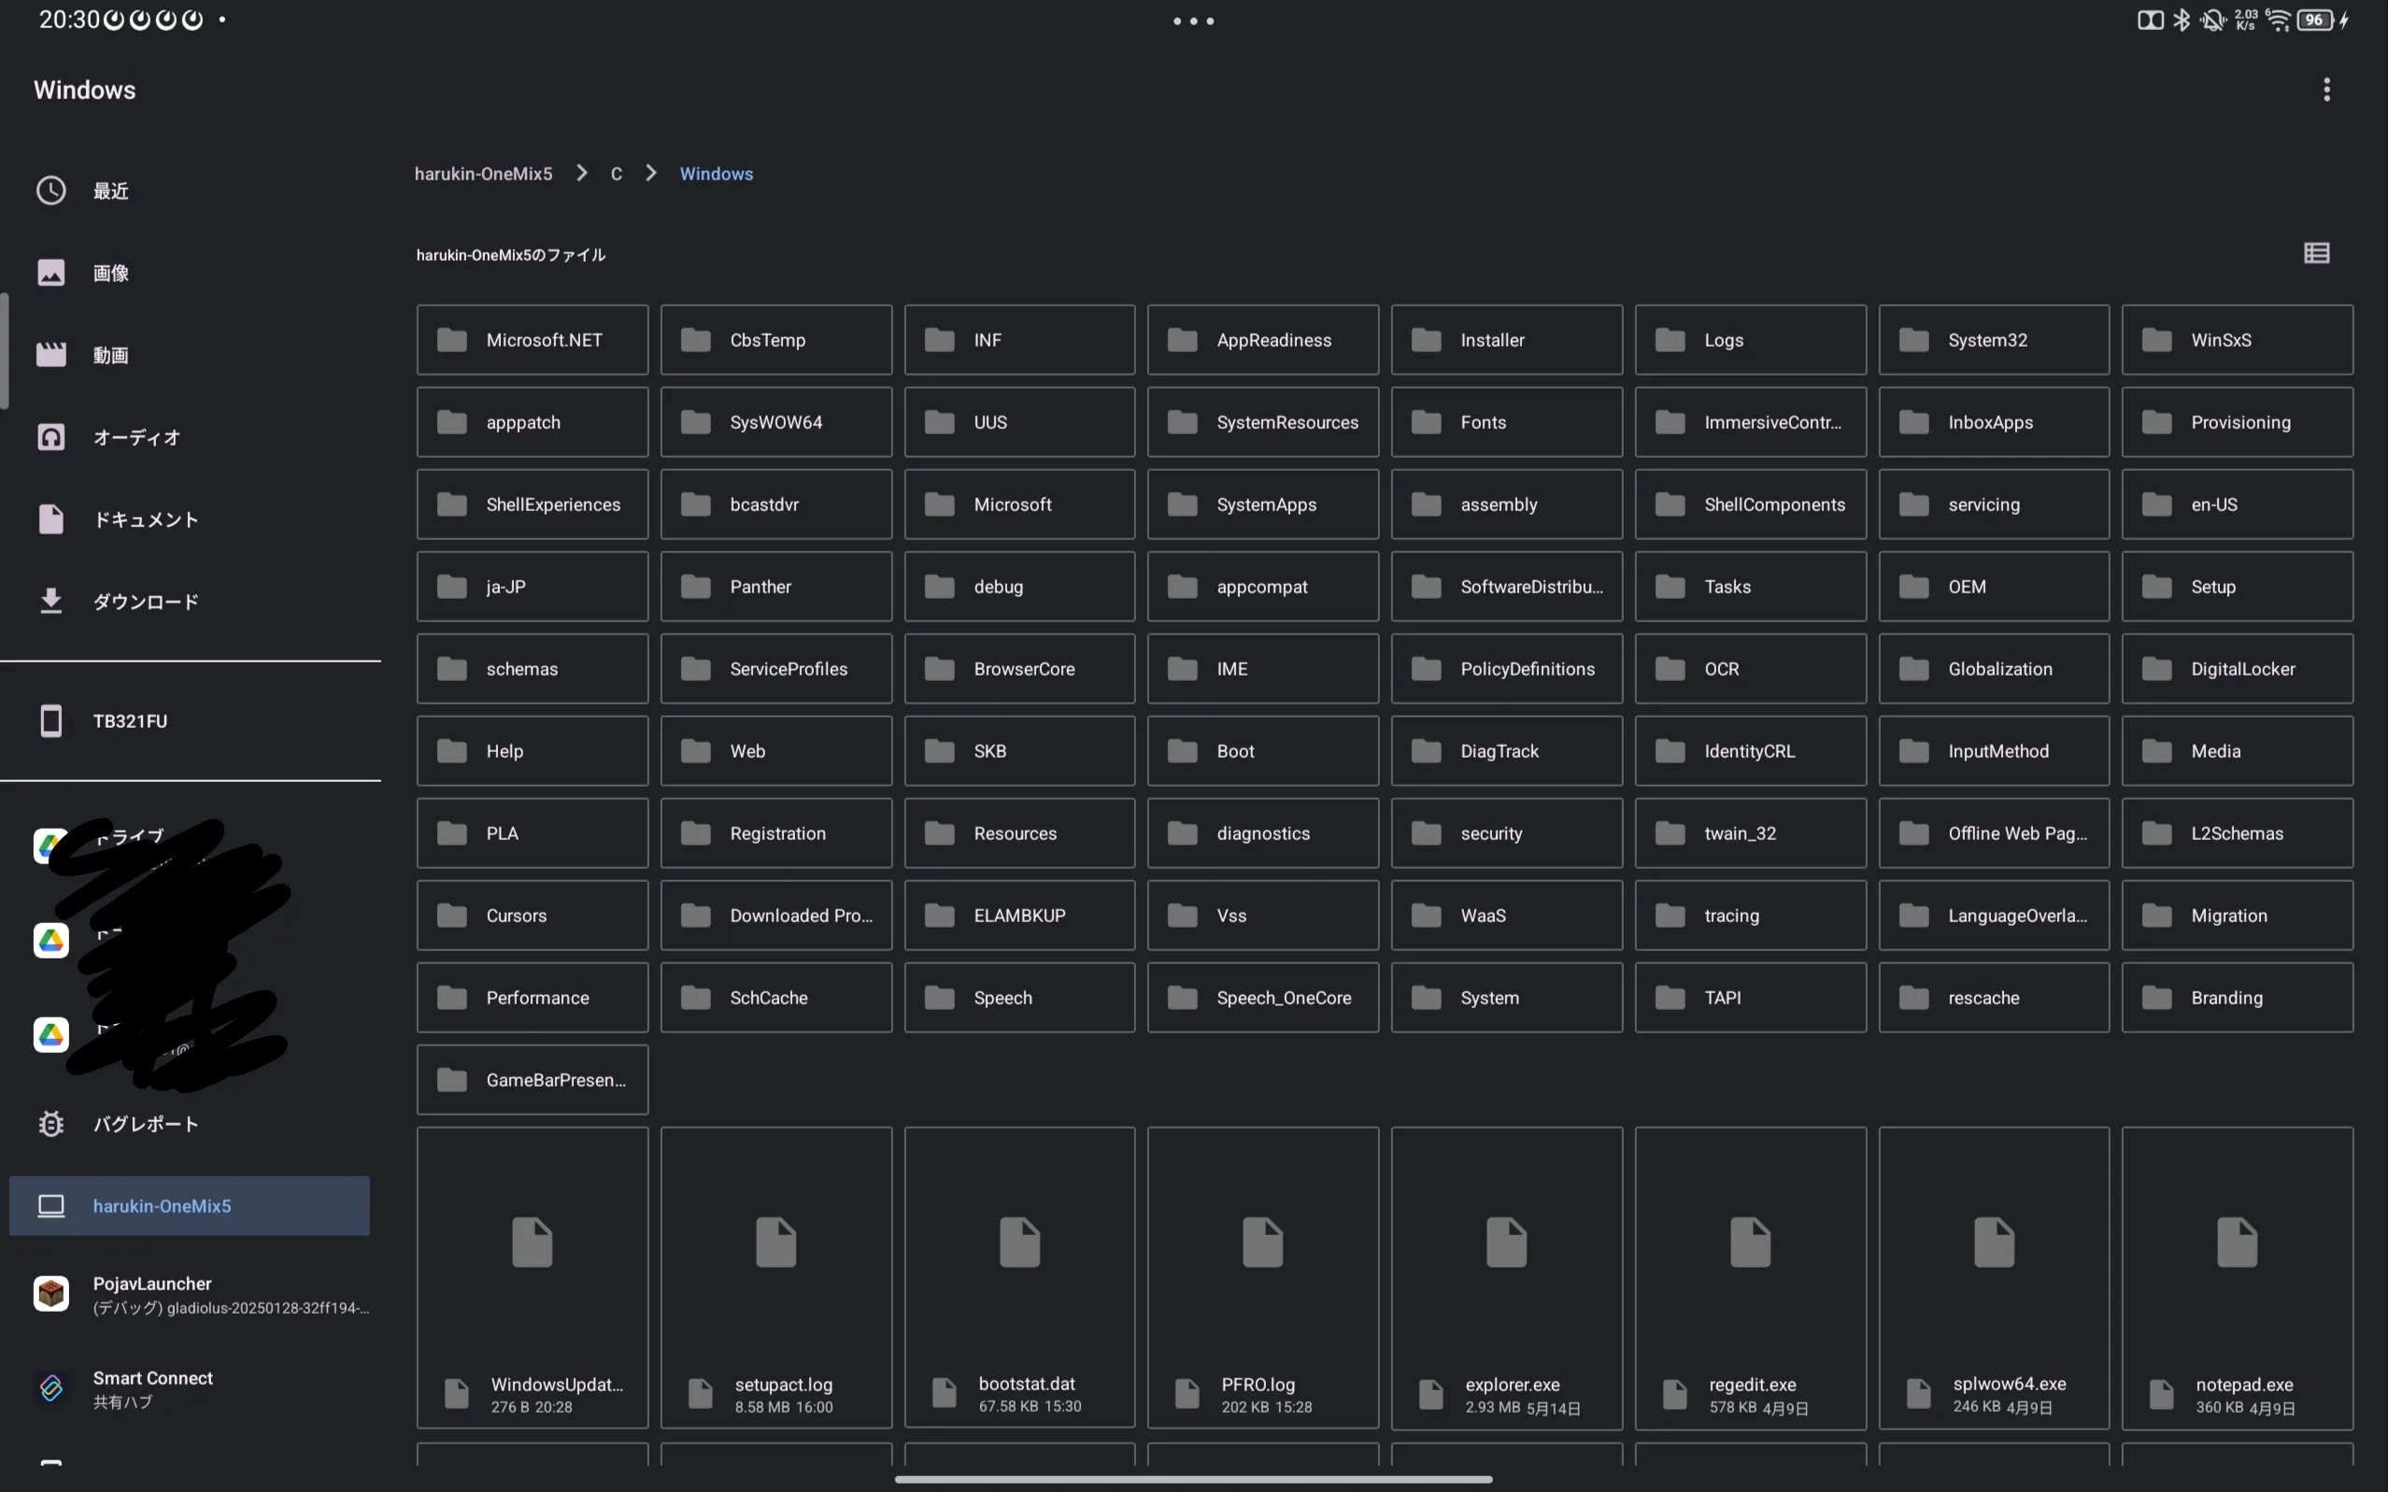Viewport: 2388px width, 1492px height.
Task: Select Audio (オーディオ) headphone icon
Action: (51, 437)
